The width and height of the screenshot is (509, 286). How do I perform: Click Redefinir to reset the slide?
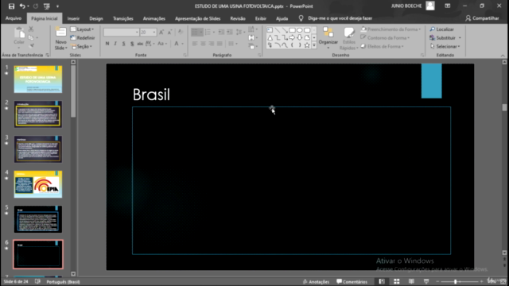click(x=83, y=37)
